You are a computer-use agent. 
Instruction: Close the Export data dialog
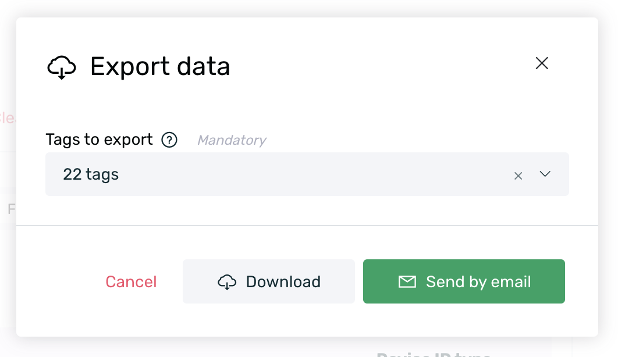pyautogui.click(x=542, y=63)
